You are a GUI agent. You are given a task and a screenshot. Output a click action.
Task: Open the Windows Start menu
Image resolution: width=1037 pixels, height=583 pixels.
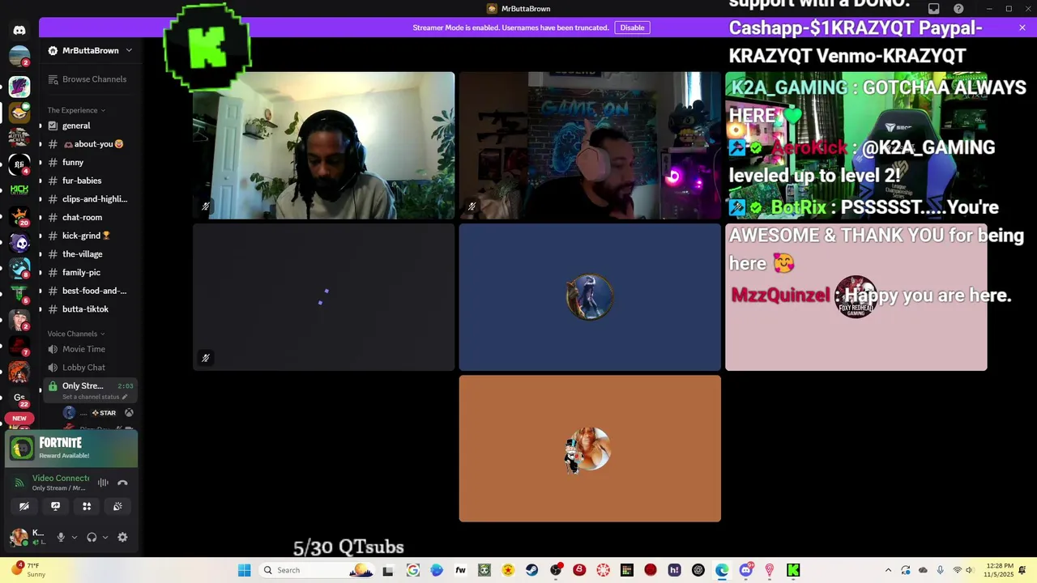click(x=244, y=570)
